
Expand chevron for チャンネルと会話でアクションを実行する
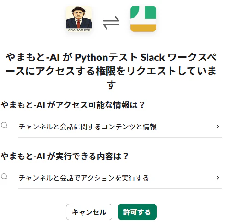tap(218, 178)
